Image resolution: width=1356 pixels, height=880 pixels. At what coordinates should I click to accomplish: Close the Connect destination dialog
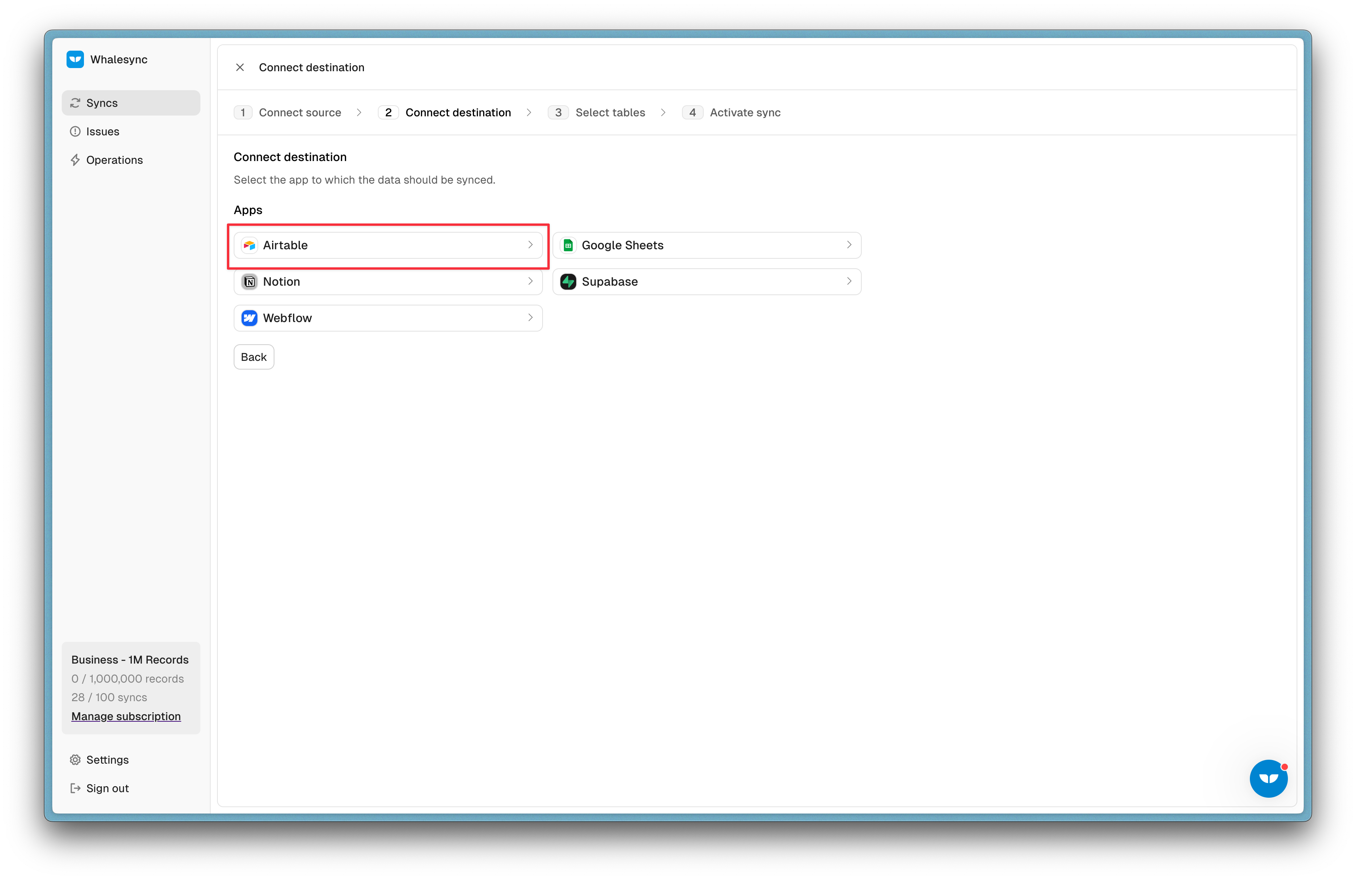[x=240, y=67]
